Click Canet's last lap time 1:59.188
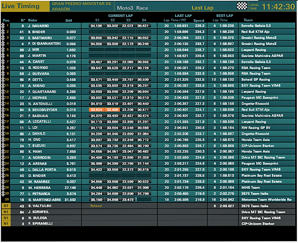The height and width of the screenshot is (243, 298). tap(181, 62)
